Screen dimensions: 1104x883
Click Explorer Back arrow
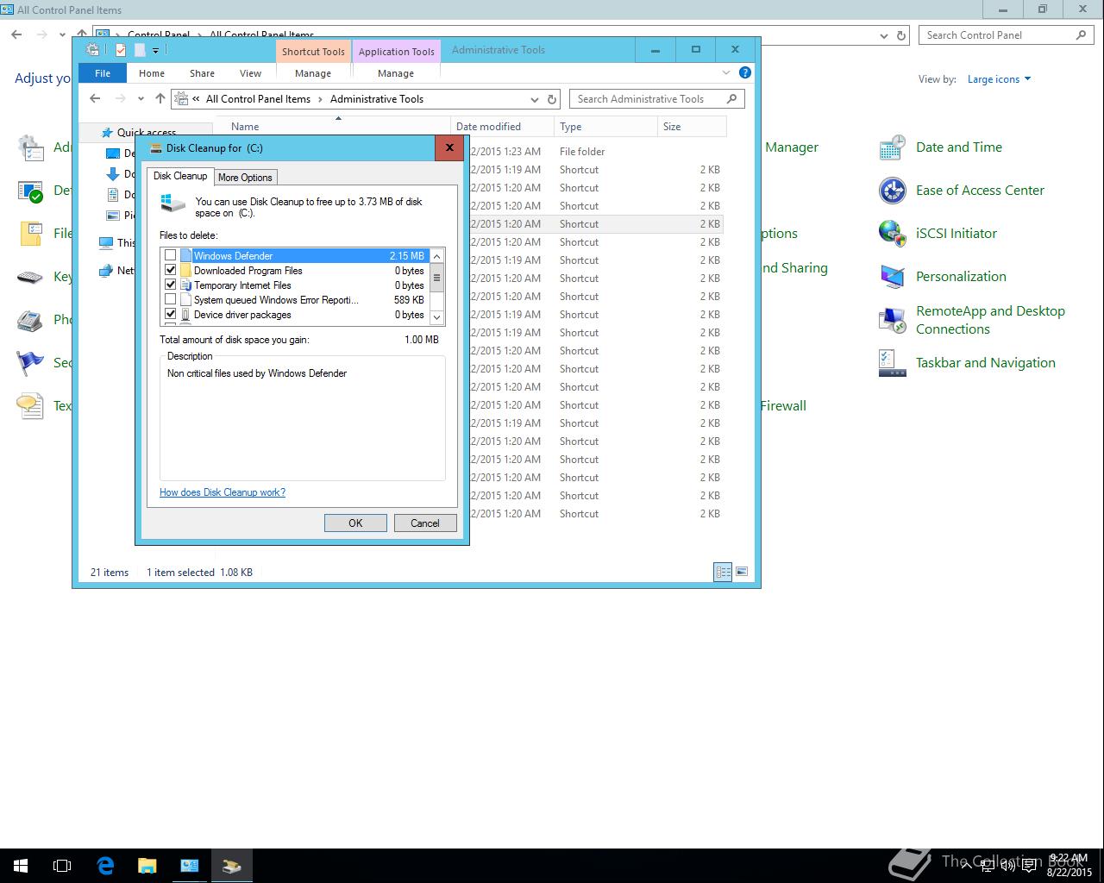pyautogui.click(x=95, y=98)
